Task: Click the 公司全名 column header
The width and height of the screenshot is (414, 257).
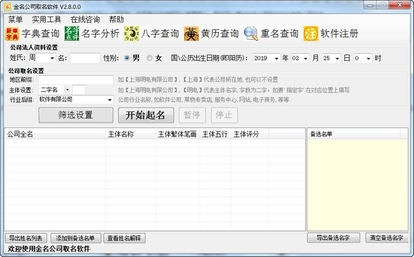Action: click(x=55, y=134)
